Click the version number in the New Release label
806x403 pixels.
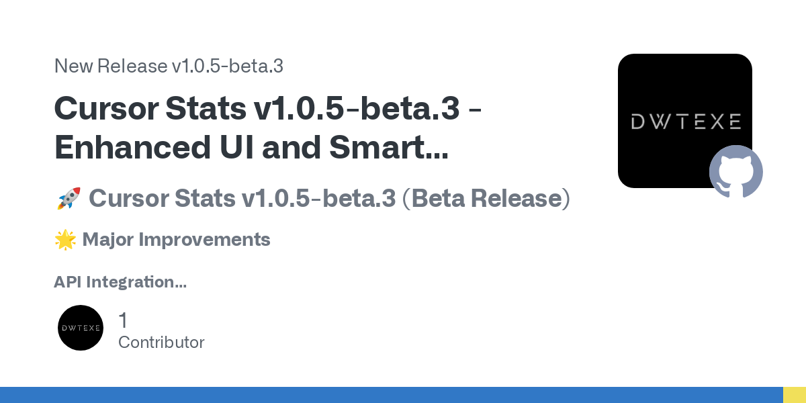pyautogui.click(x=227, y=66)
